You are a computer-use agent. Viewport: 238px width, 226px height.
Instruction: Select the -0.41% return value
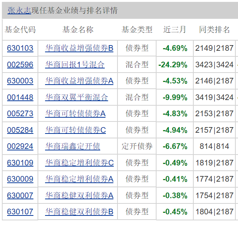(175, 179)
